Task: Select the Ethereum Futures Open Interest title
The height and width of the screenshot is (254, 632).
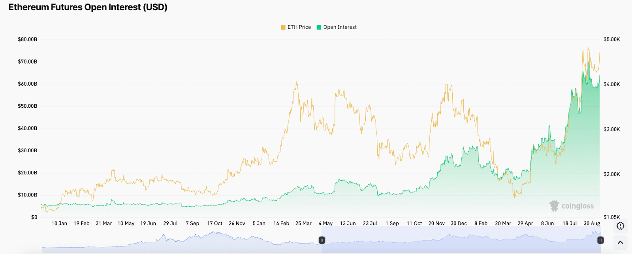Action: (x=88, y=7)
